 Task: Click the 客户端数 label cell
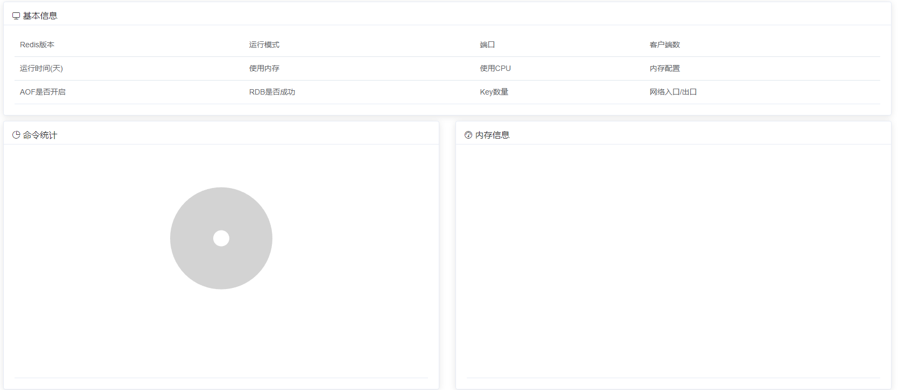665,45
